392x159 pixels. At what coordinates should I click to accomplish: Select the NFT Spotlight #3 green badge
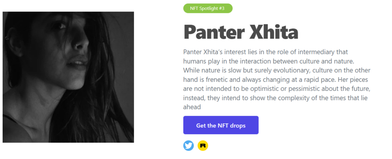click(x=208, y=8)
